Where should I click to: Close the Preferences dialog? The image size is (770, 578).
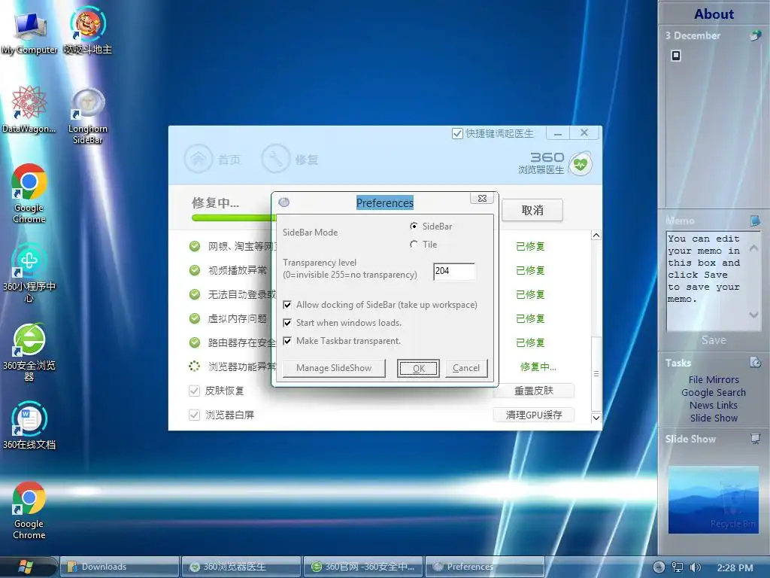pos(482,198)
